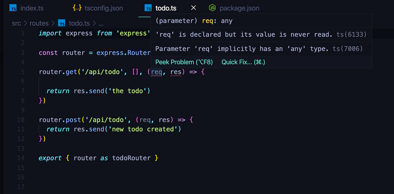Click line number 7 in the gutter

23,91
